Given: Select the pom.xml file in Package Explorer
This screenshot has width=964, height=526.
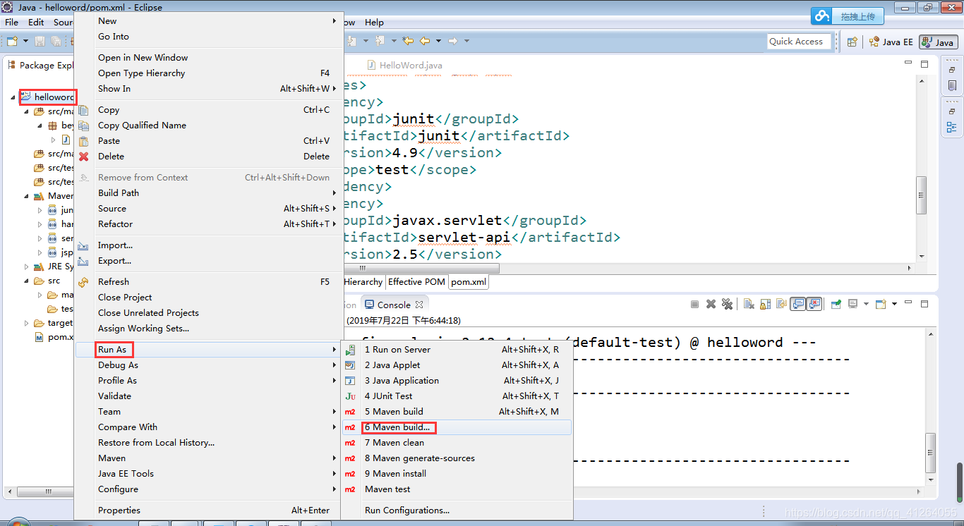Looking at the screenshot, I should click(x=54, y=337).
